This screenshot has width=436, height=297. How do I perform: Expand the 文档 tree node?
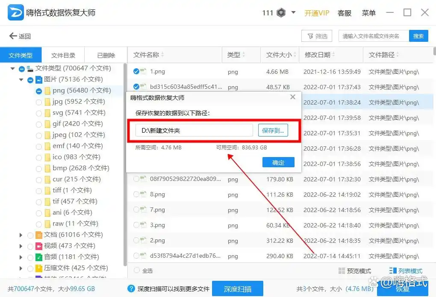click(x=21, y=235)
